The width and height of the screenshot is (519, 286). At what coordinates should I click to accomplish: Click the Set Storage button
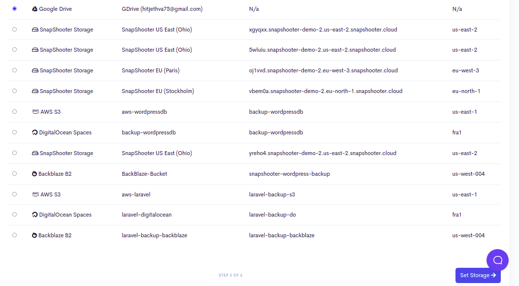478,275
